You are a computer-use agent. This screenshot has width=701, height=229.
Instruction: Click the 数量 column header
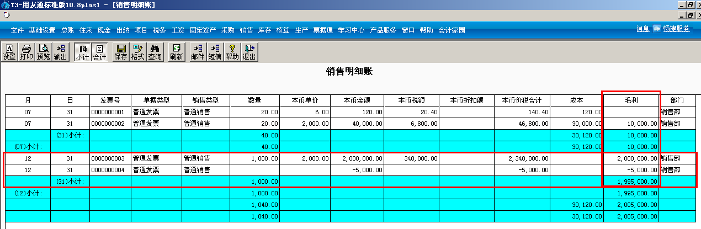pyautogui.click(x=255, y=100)
